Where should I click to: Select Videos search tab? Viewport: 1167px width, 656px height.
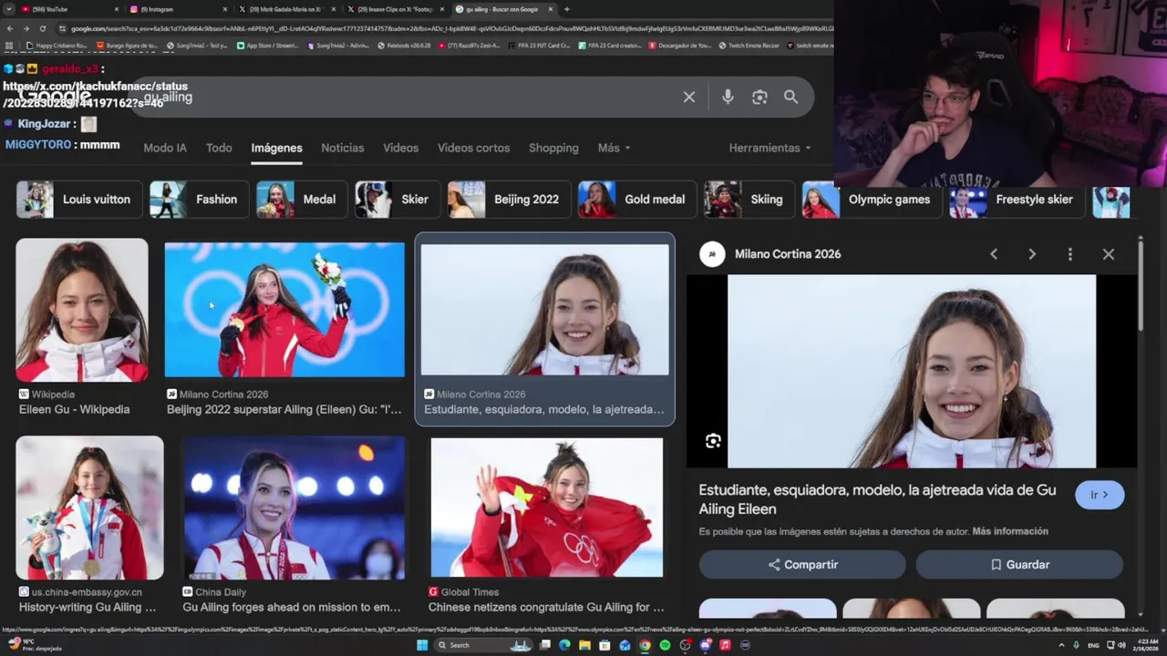pos(400,148)
